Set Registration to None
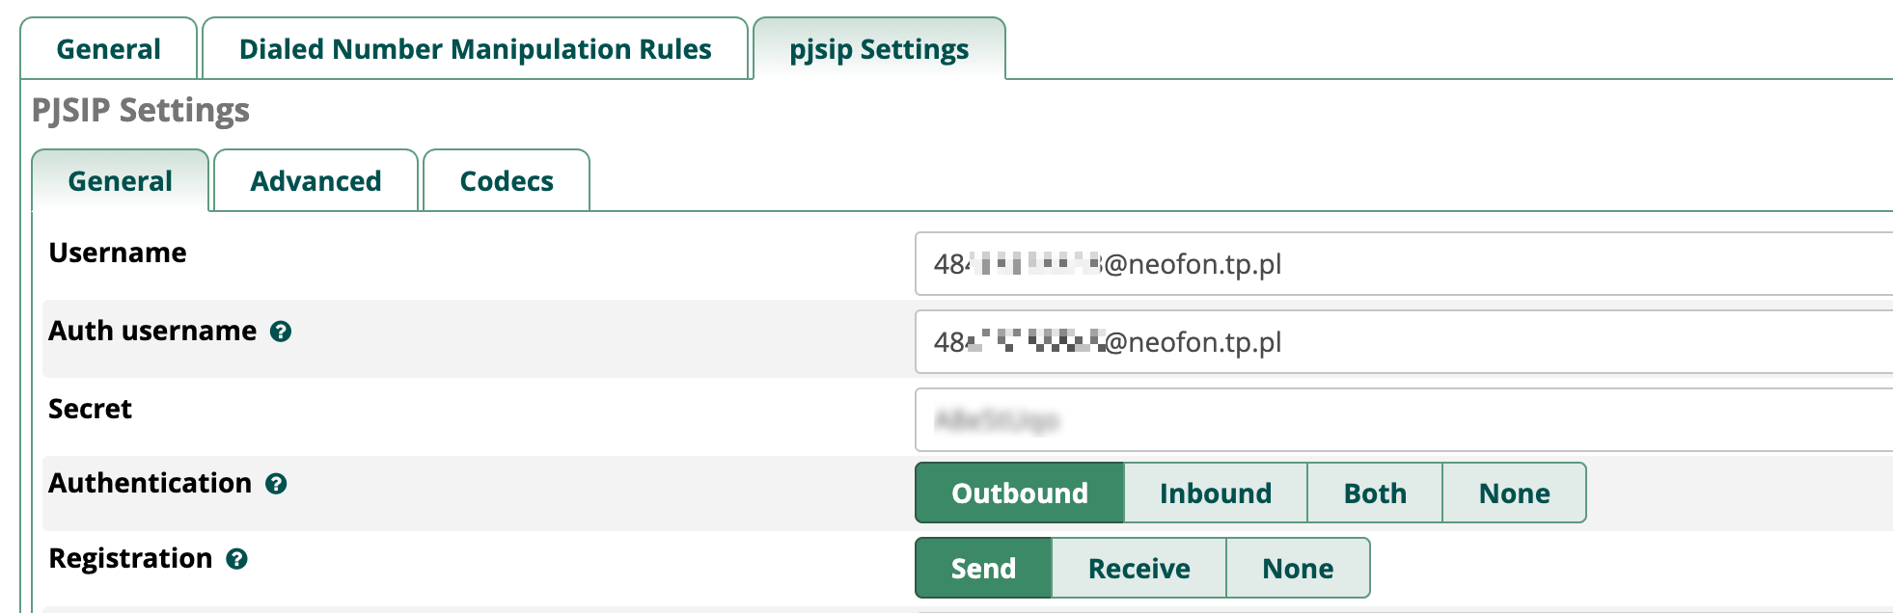This screenshot has height=613, width=1893. click(x=1297, y=568)
